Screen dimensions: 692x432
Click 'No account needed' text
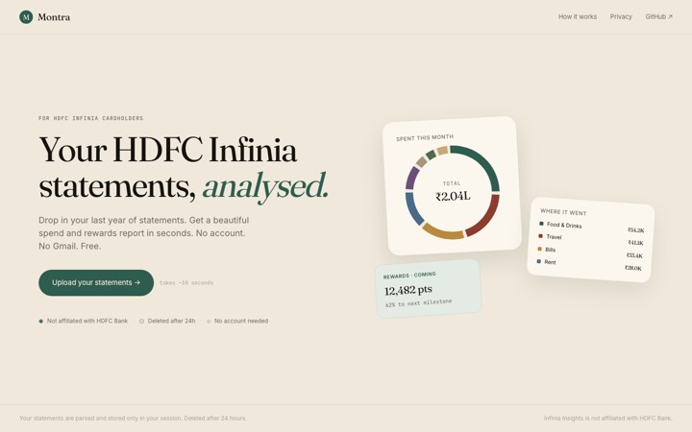pyautogui.click(x=241, y=321)
